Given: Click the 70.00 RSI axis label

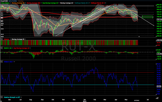Looking at the screenshot, I should pos(159,72).
